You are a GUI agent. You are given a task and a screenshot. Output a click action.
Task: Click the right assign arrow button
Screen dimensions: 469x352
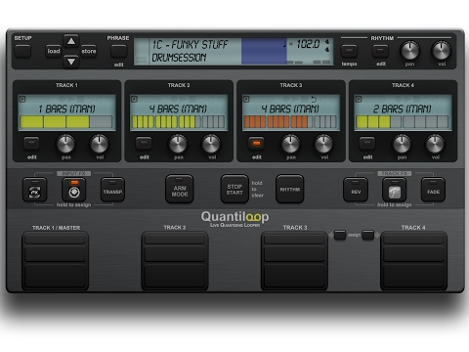tap(367, 235)
